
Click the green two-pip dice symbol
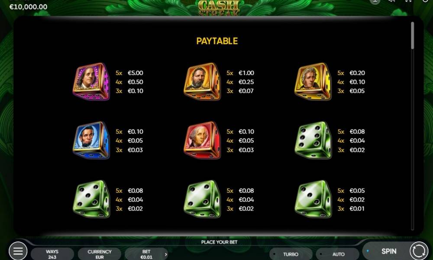tap(313, 199)
